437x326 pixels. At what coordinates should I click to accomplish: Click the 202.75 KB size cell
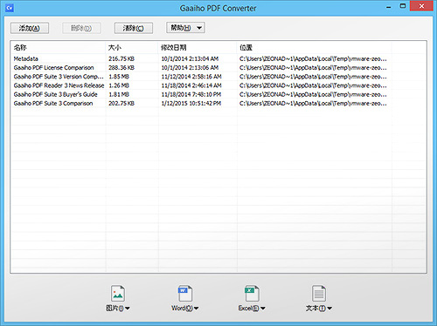pos(121,104)
